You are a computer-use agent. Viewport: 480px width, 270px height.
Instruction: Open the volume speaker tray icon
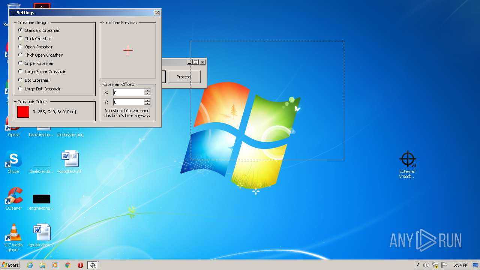point(426,265)
